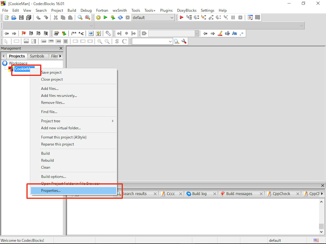
Task: Toggle regex .* search option
Action: tap(242, 33)
